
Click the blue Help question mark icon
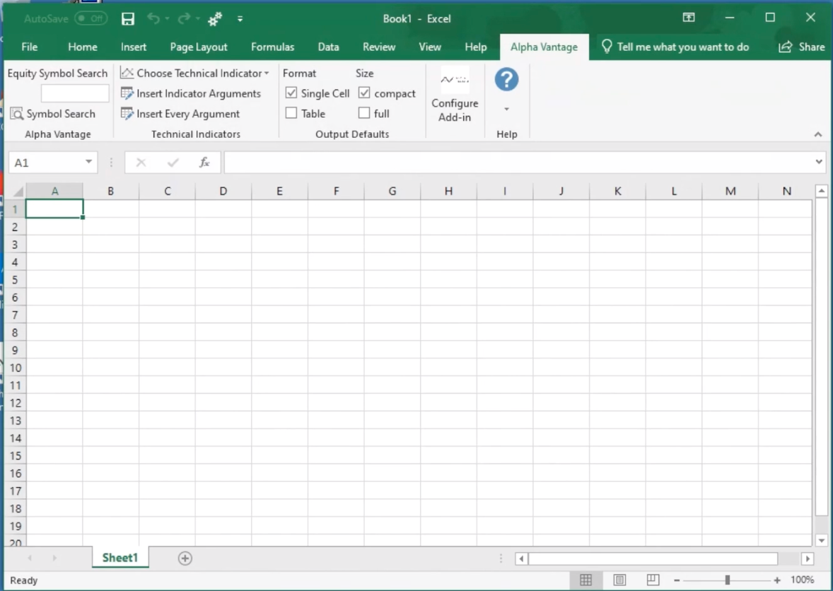point(506,80)
